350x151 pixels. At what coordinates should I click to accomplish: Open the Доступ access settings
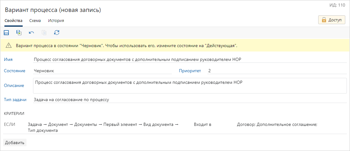332,20
